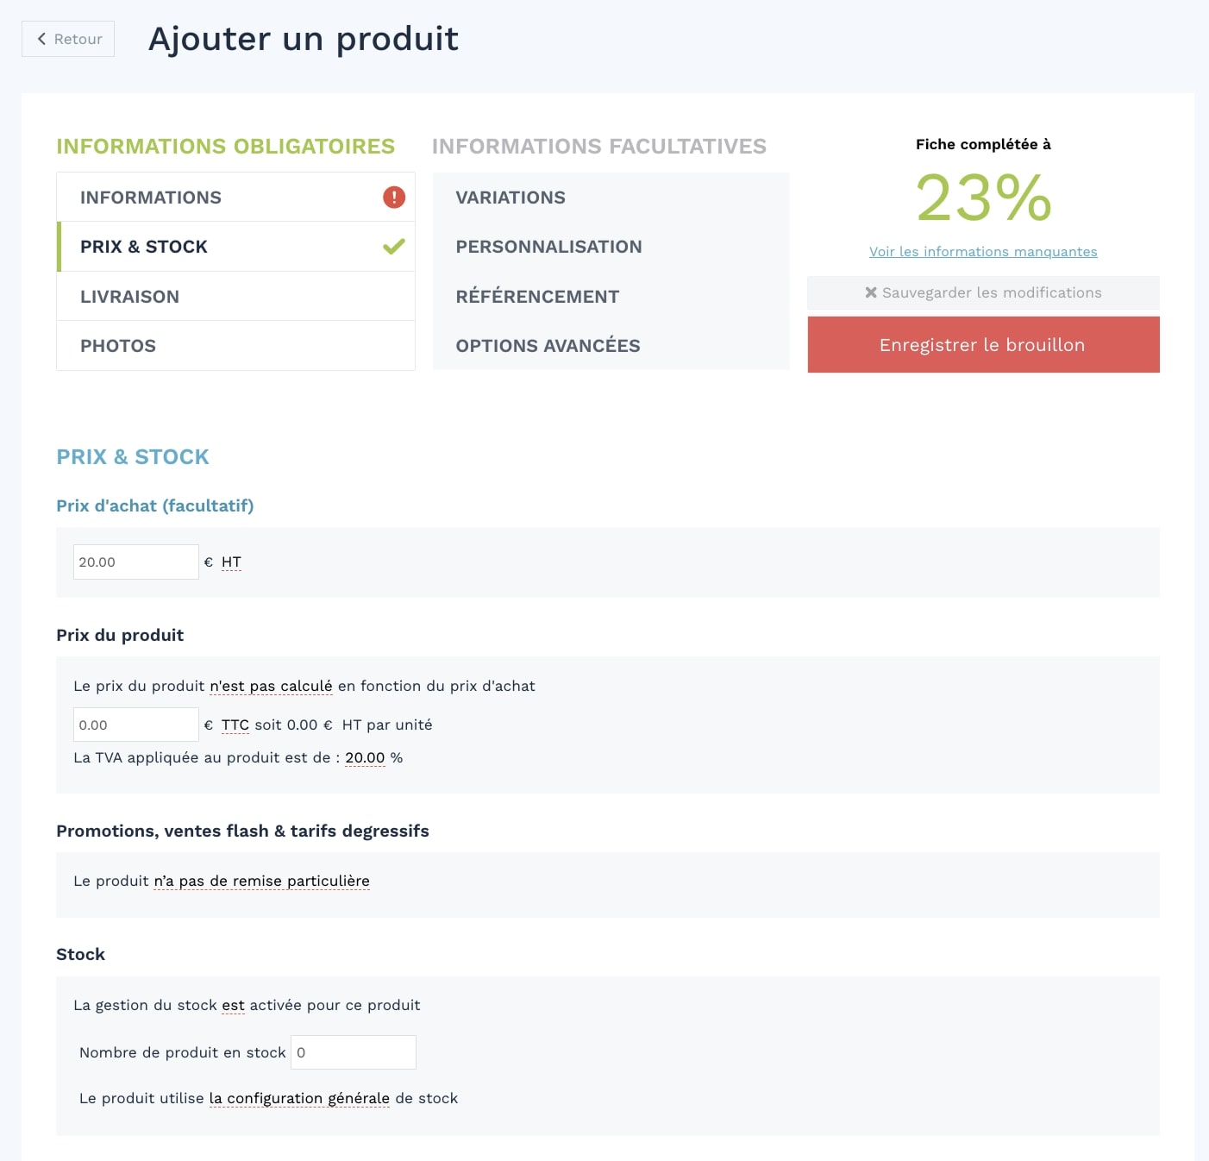Click the red error icon beside INFORMATIONS
The image size is (1209, 1161).
point(394,198)
